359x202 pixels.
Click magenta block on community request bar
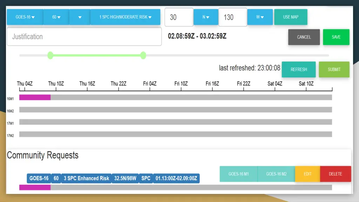pos(35,187)
